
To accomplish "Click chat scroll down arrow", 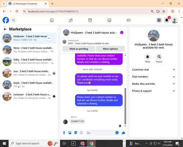I will coord(125,126).
